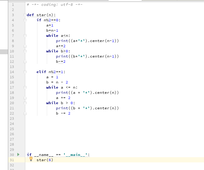Click the fold end marker on line 9

click(x=25, y=46)
